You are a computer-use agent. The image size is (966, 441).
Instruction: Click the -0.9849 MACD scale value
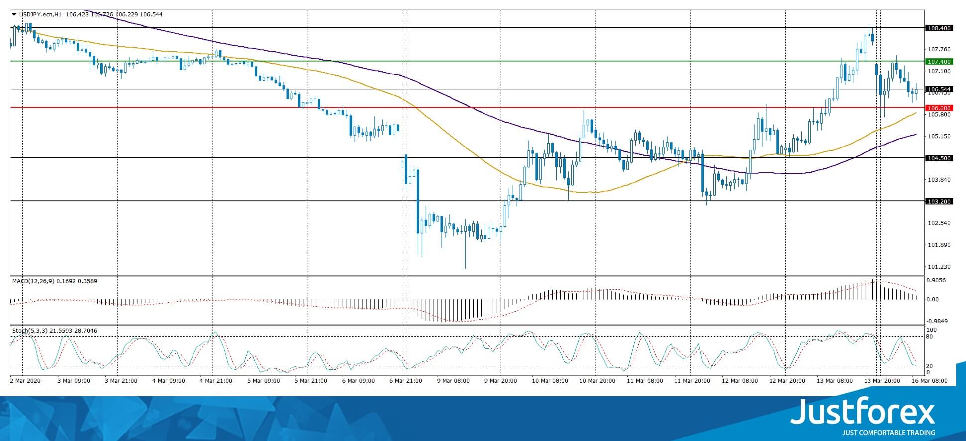tap(938, 321)
